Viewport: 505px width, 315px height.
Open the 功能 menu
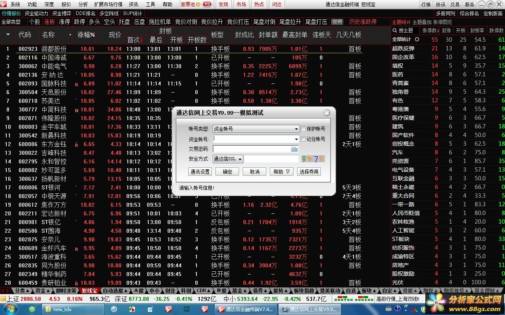click(32, 4)
